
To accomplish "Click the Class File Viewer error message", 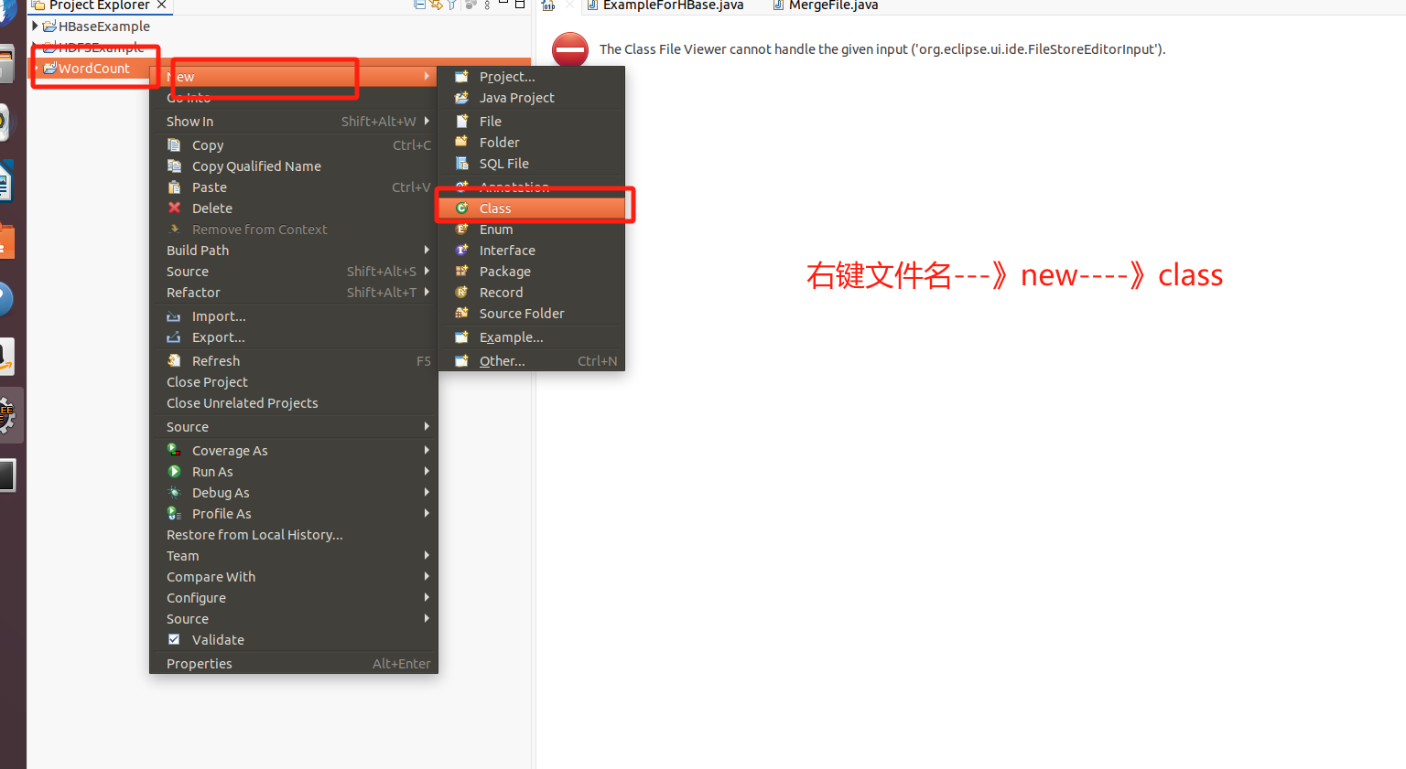I will (882, 49).
